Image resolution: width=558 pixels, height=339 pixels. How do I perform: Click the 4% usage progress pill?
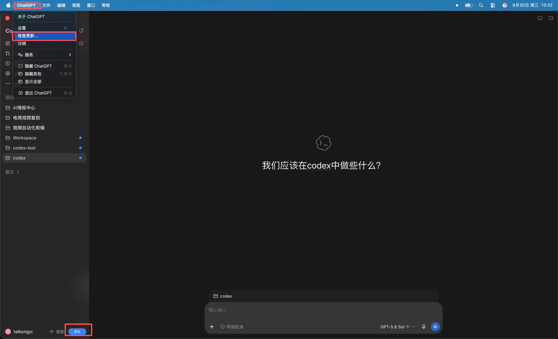(x=77, y=332)
